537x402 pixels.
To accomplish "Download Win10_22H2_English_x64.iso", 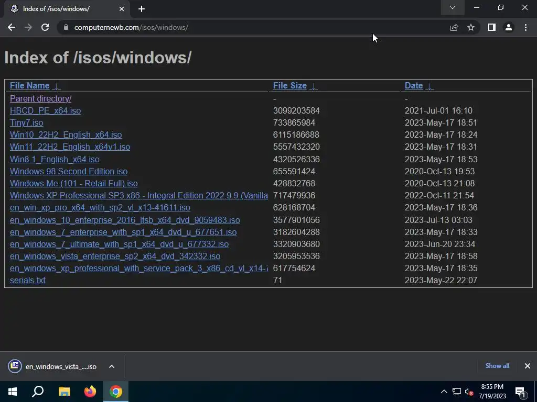I will (66, 135).
